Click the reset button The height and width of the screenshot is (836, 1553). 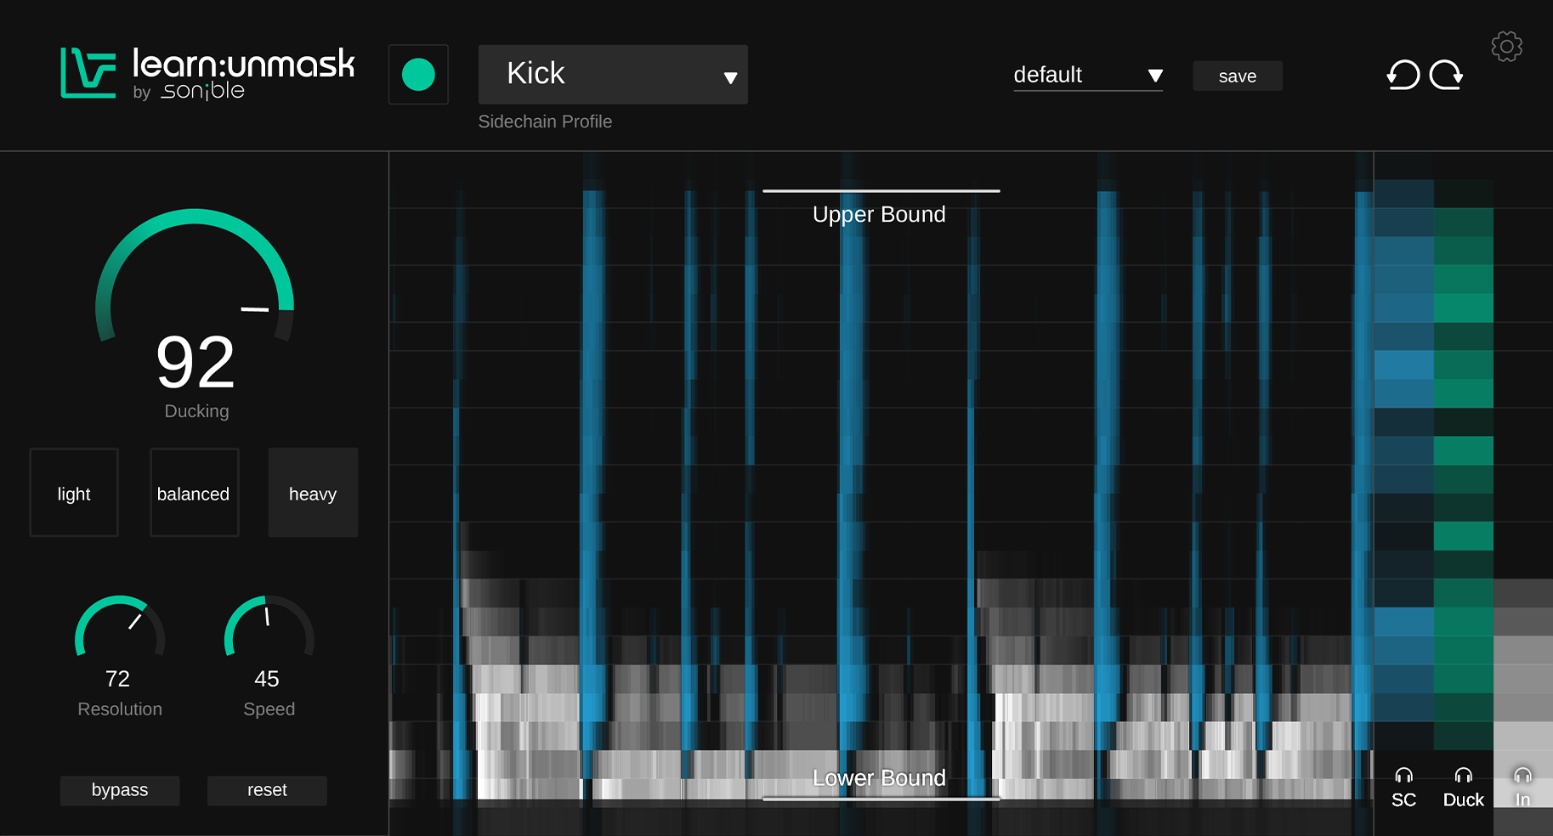(267, 790)
